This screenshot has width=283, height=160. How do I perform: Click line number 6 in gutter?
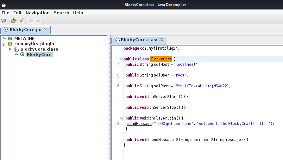point(118,86)
